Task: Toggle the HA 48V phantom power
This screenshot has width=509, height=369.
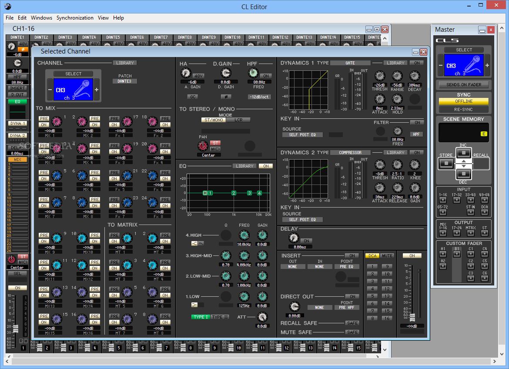Action: [x=199, y=76]
